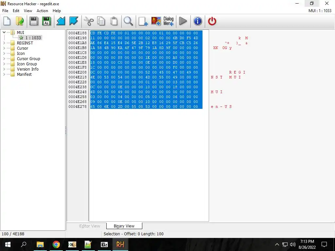Open the Edit menu
The width and height of the screenshot is (335, 251).
coord(16,11)
